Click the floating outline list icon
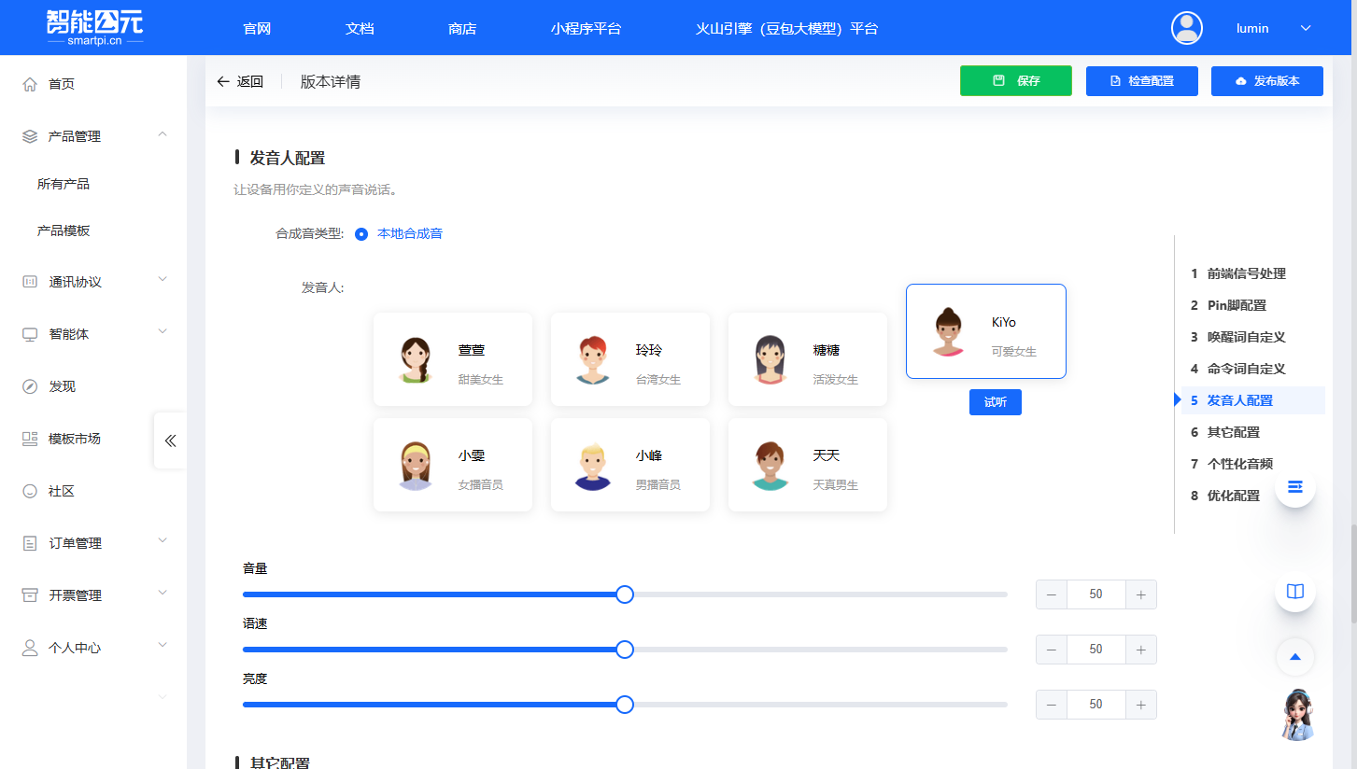 click(1294, 486)
